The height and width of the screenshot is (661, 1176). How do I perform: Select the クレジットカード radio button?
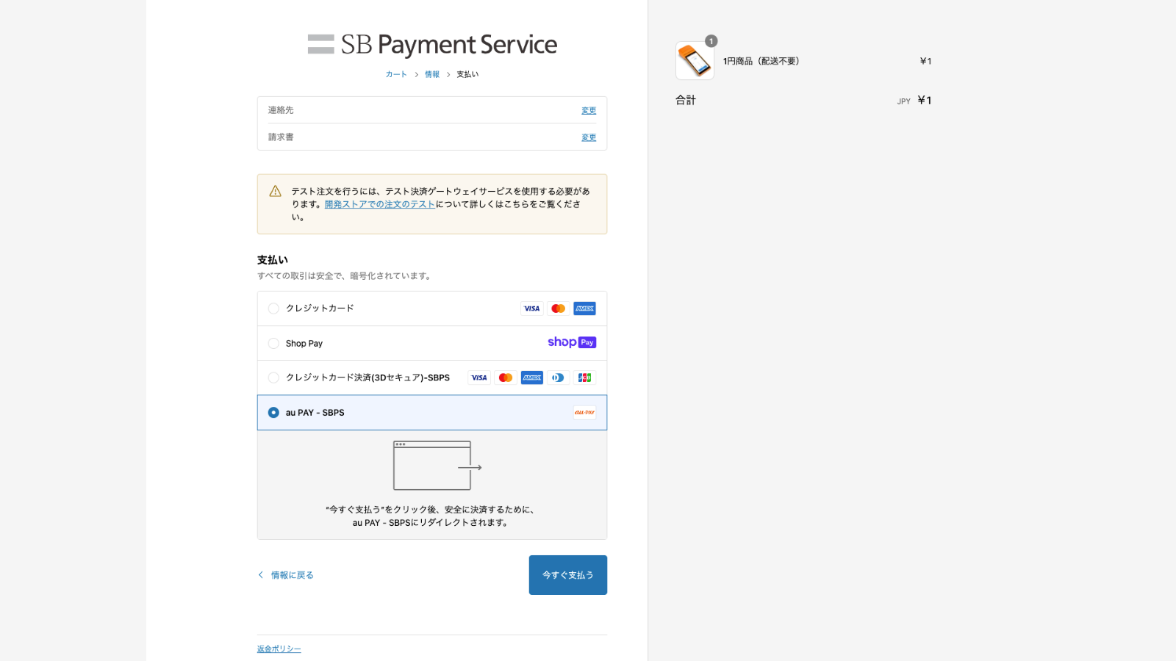pyautogui.click(x=273, y=308)
